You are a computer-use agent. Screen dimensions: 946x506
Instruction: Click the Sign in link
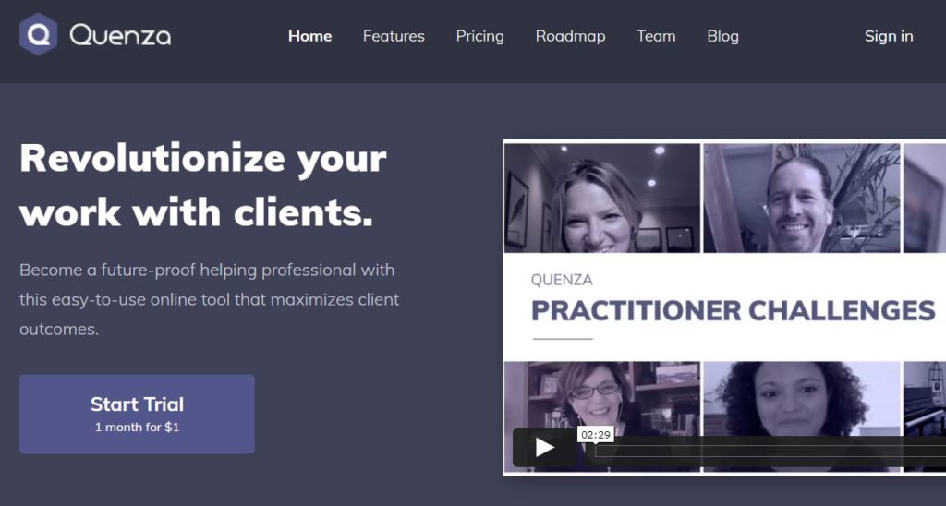pyautogui.click(x=889, y=36)
